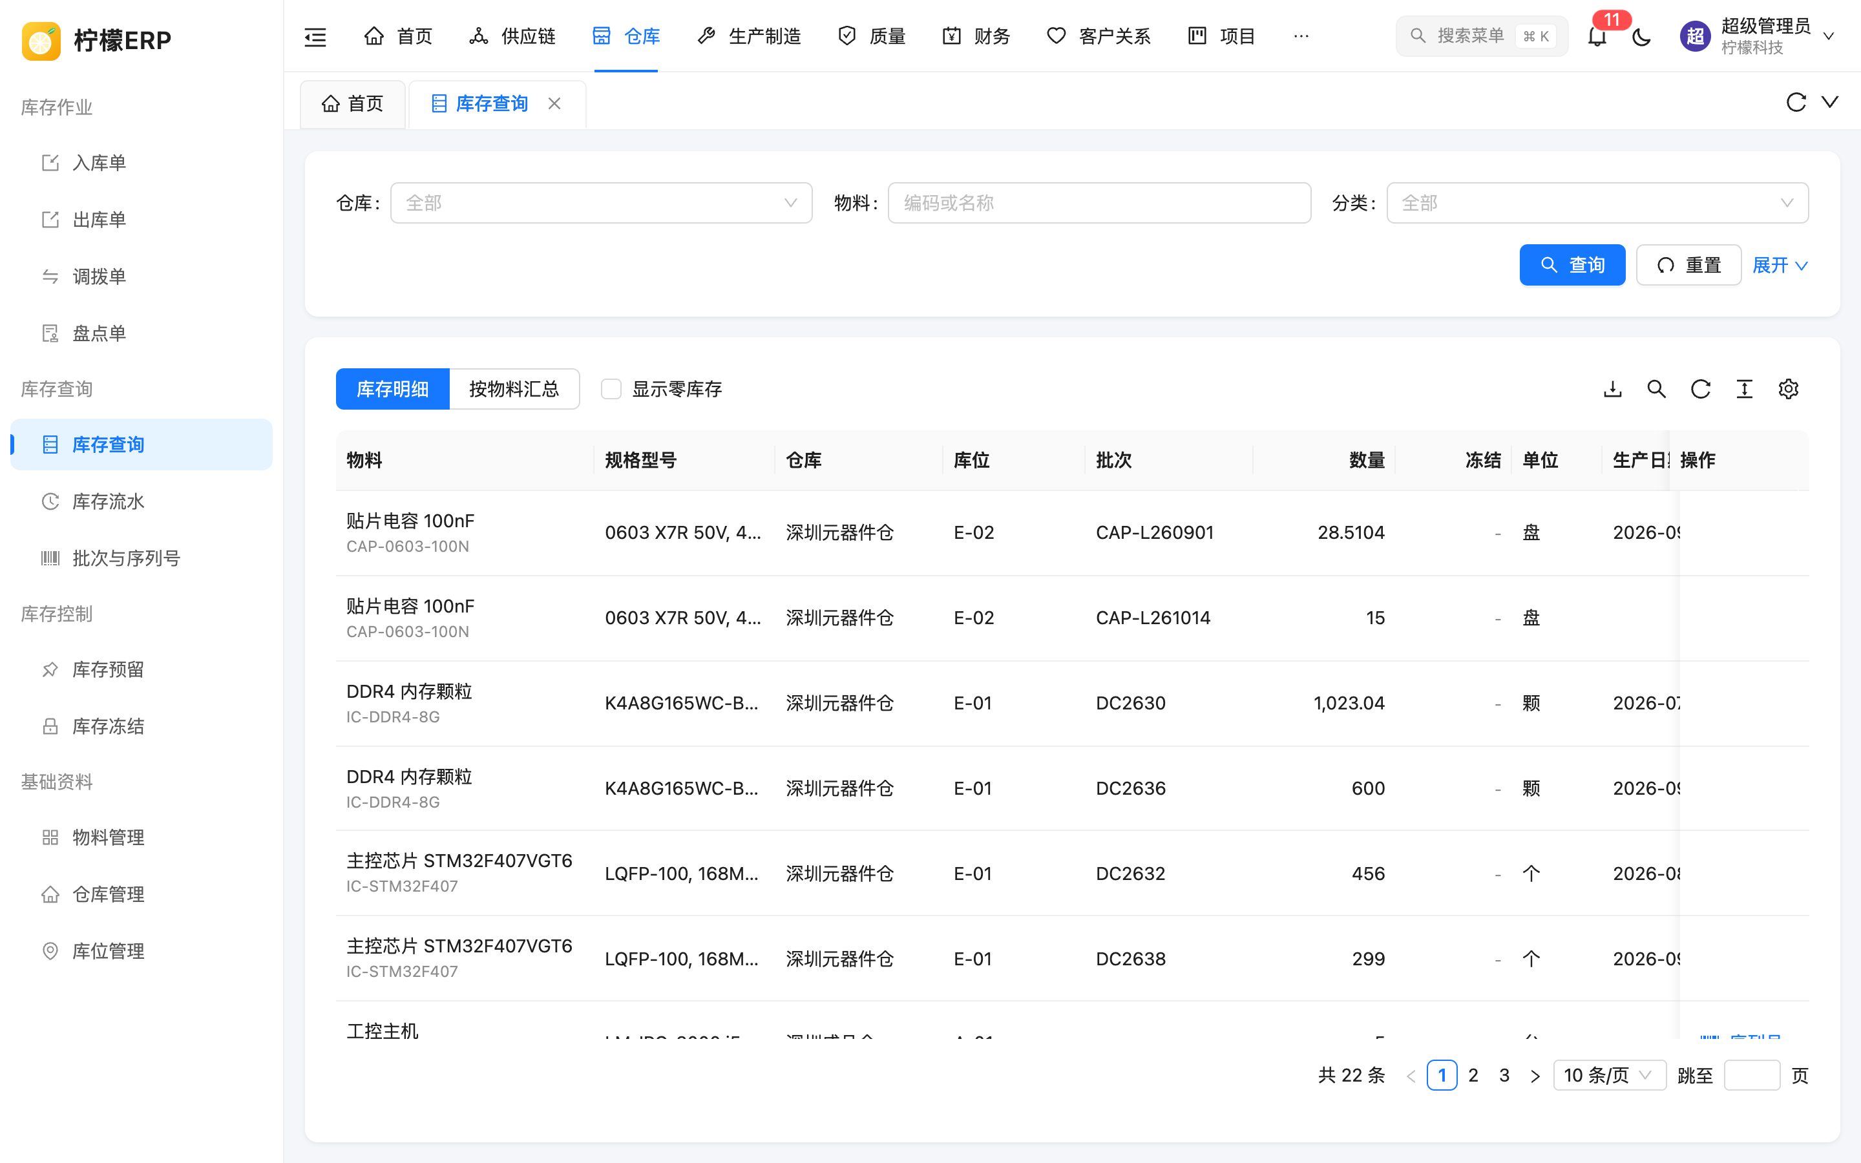
Task: Go to next page arrow
Action: [x=1535, y=1075]
